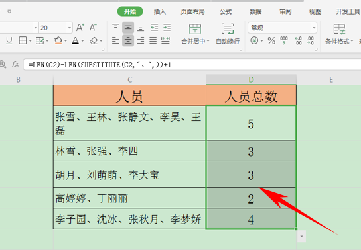This screenshot has height=250, width=361.
Task: Click the font color A icon
Action: point(75,40)
